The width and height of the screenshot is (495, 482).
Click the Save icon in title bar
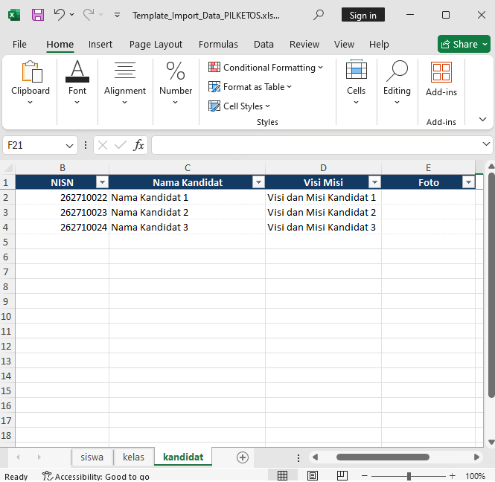[38, 15]
